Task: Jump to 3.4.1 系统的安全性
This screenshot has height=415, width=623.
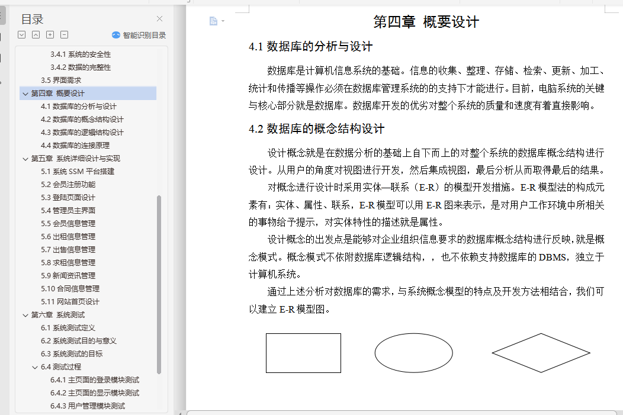Action: 81,54
